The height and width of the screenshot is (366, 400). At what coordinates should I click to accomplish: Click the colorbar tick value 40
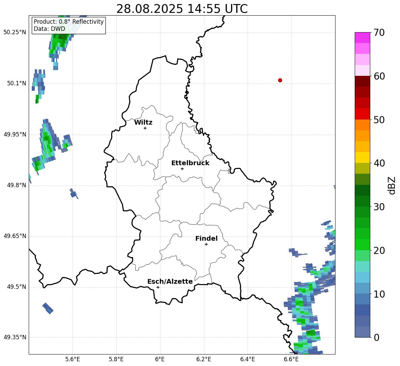pos(379,163)
